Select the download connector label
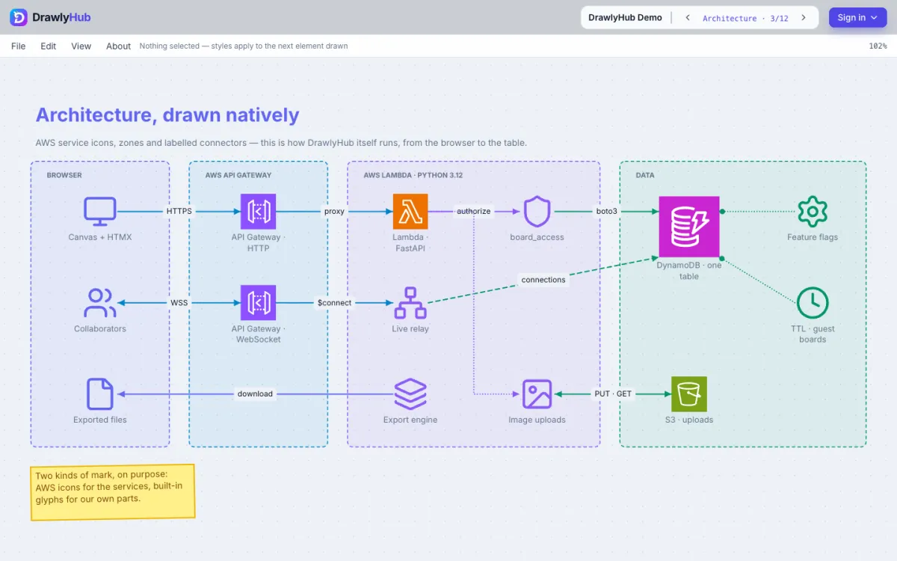 [x=255, y=394]
